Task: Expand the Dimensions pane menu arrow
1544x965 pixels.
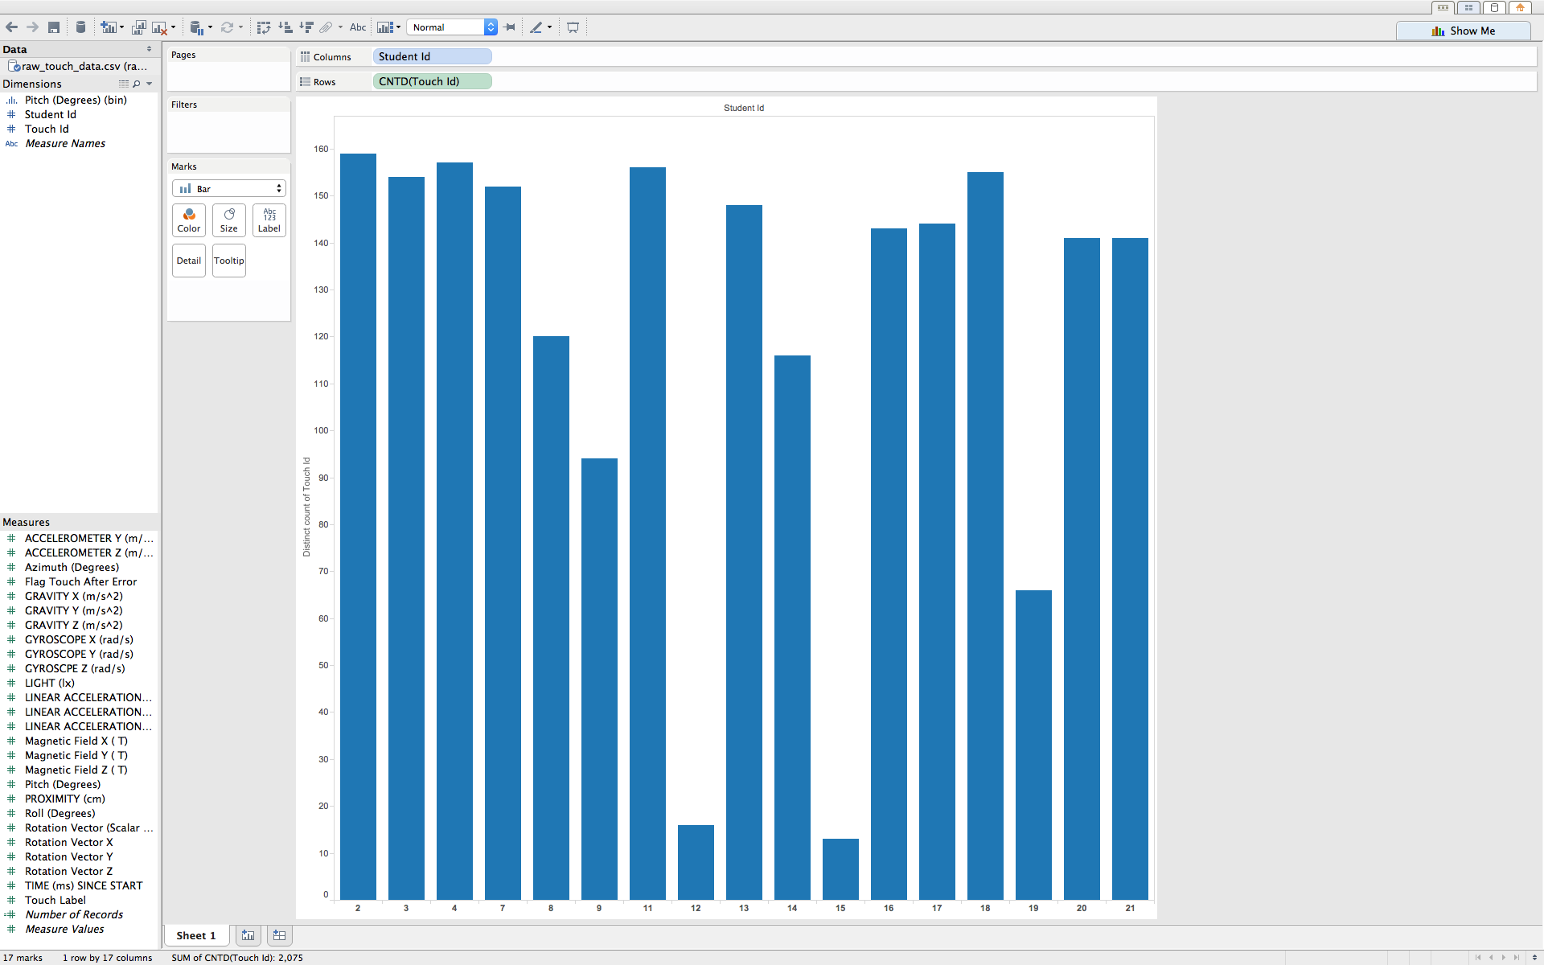Action: point(150,84)
